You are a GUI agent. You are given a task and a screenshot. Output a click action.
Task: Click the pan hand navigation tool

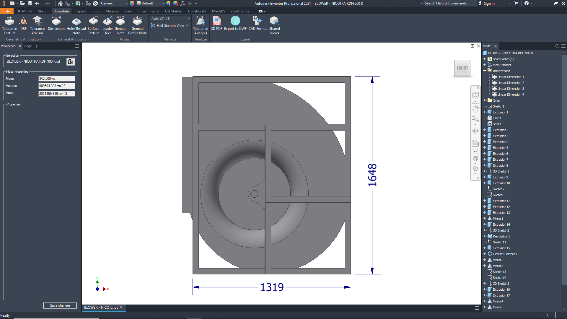[475, 109]
